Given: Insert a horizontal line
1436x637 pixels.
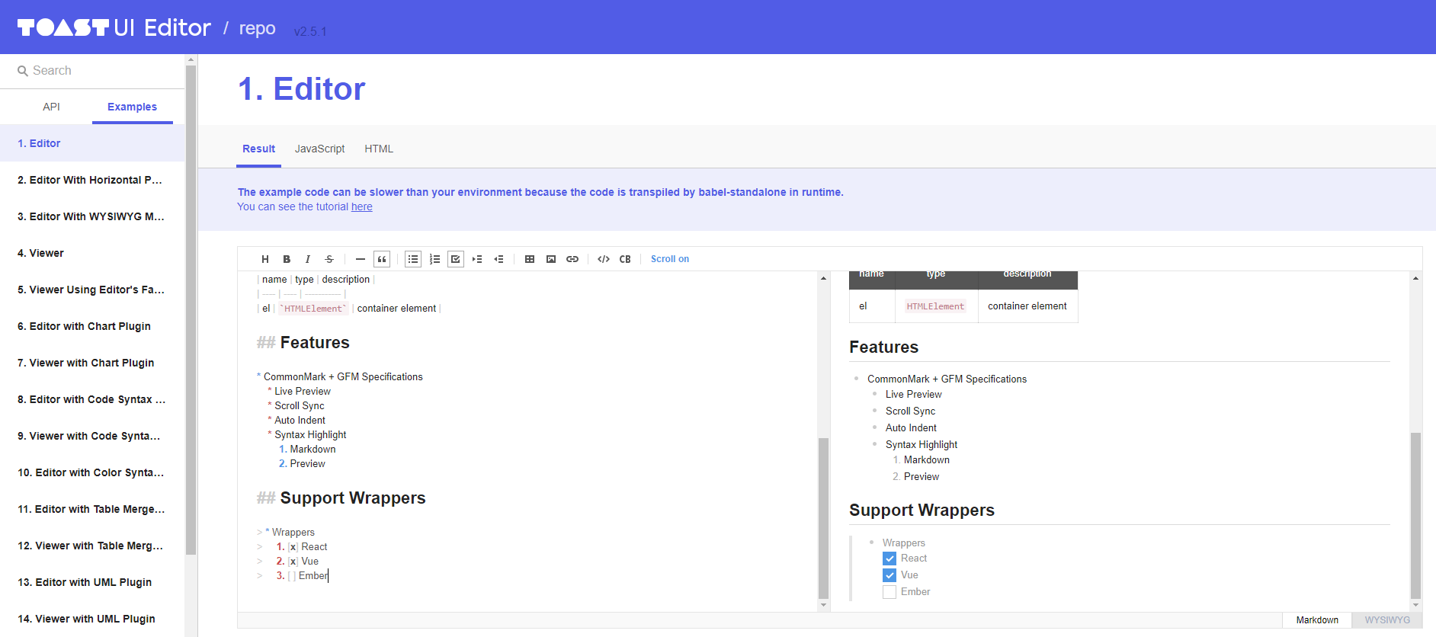Looking at the screenshot, I should [361, 259].
